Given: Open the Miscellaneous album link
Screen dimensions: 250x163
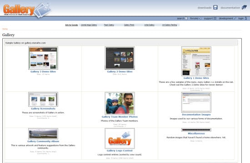Looking at the screenshot, I should click(196, 134).
